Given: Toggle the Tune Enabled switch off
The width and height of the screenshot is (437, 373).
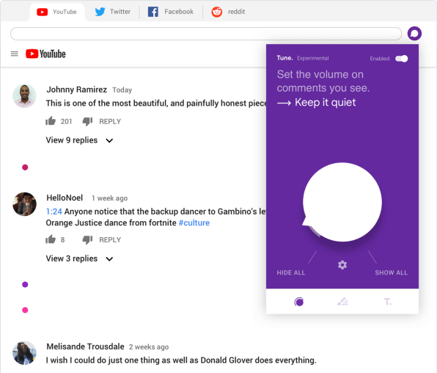Looking at the screenshot, I should [401, 59].
